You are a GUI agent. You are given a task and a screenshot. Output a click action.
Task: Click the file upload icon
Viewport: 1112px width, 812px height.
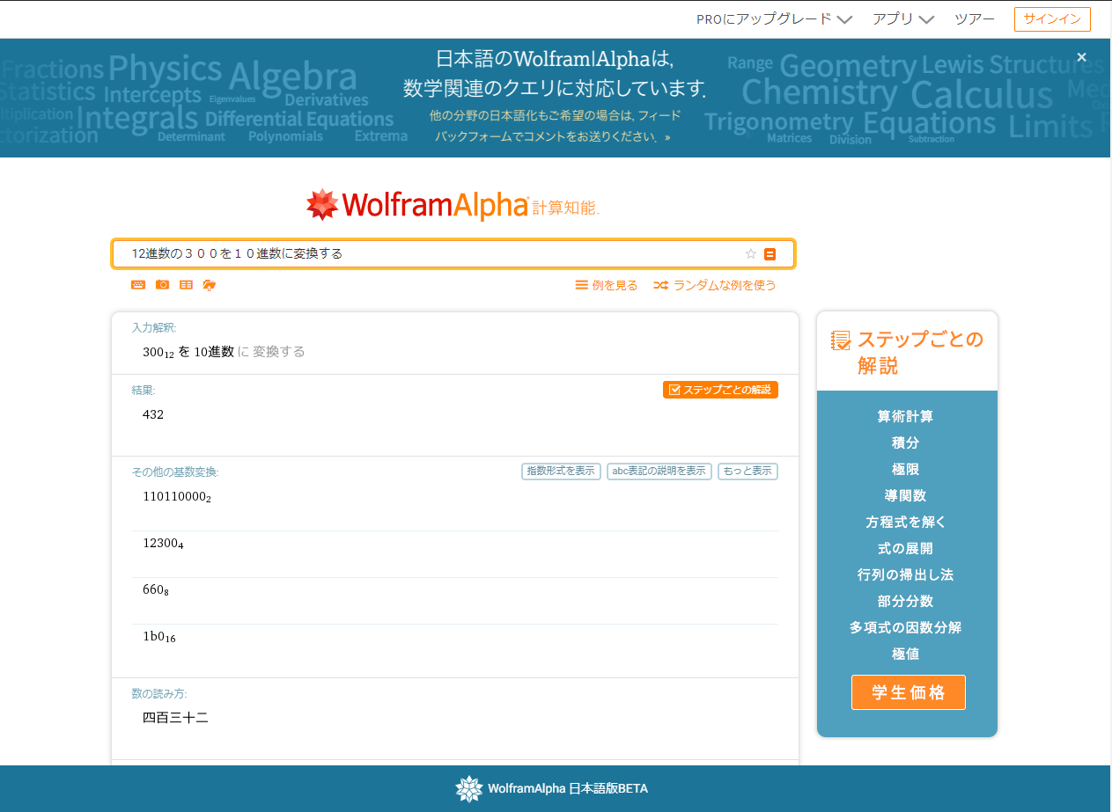click(x=210, y=285)
